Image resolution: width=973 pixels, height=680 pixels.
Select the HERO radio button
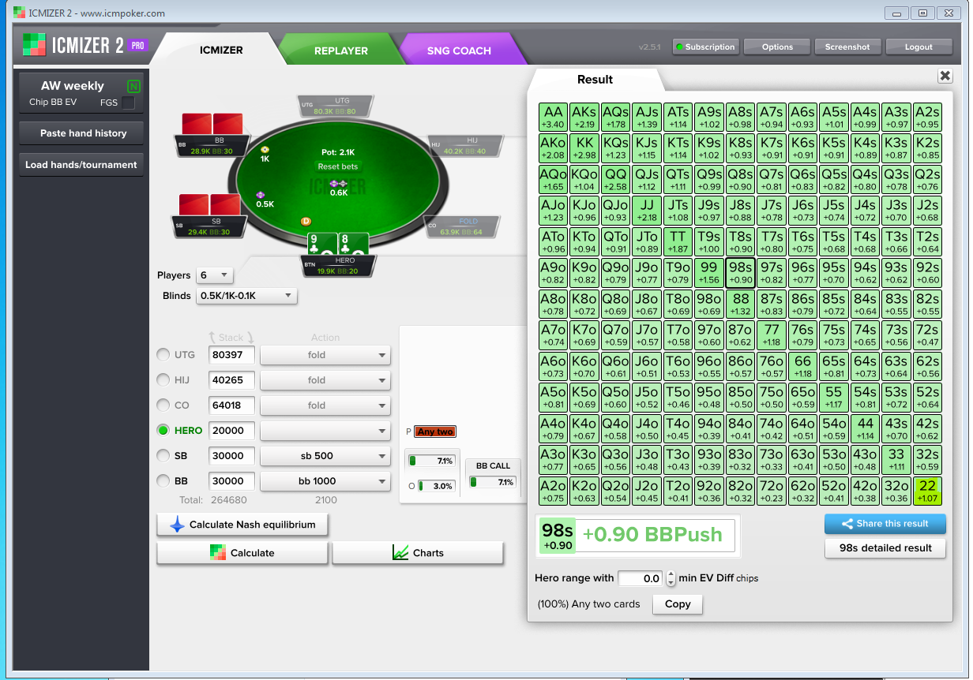(x=163, y=431)
